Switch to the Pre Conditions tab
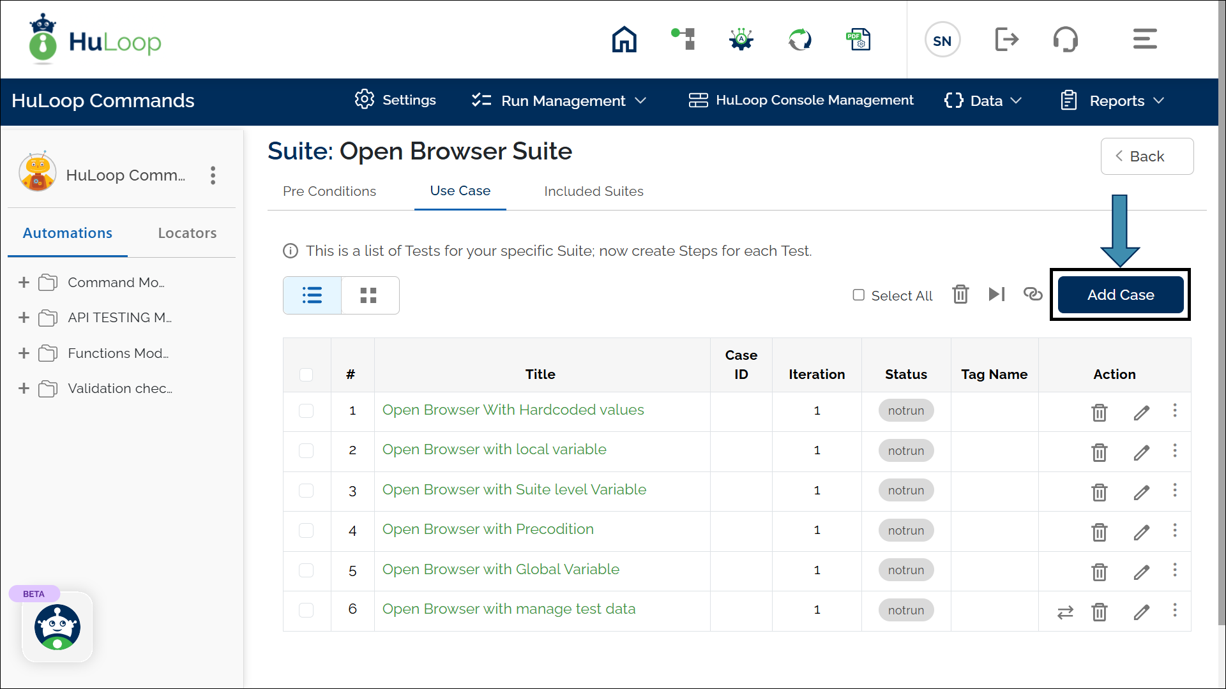 pyautogui.click(x=329, y=191)
